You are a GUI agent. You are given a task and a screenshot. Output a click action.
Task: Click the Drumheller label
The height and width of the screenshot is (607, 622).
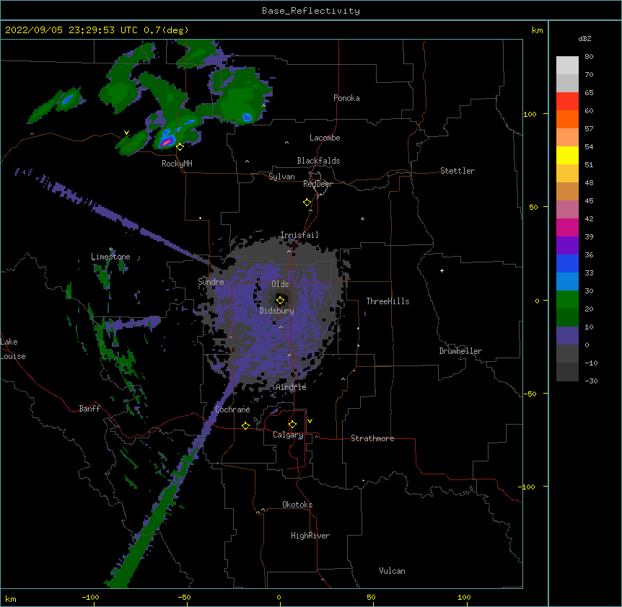tap(460, 351)
